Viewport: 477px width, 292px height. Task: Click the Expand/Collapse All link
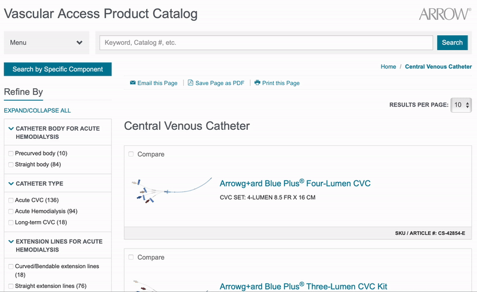click(37, 110)
